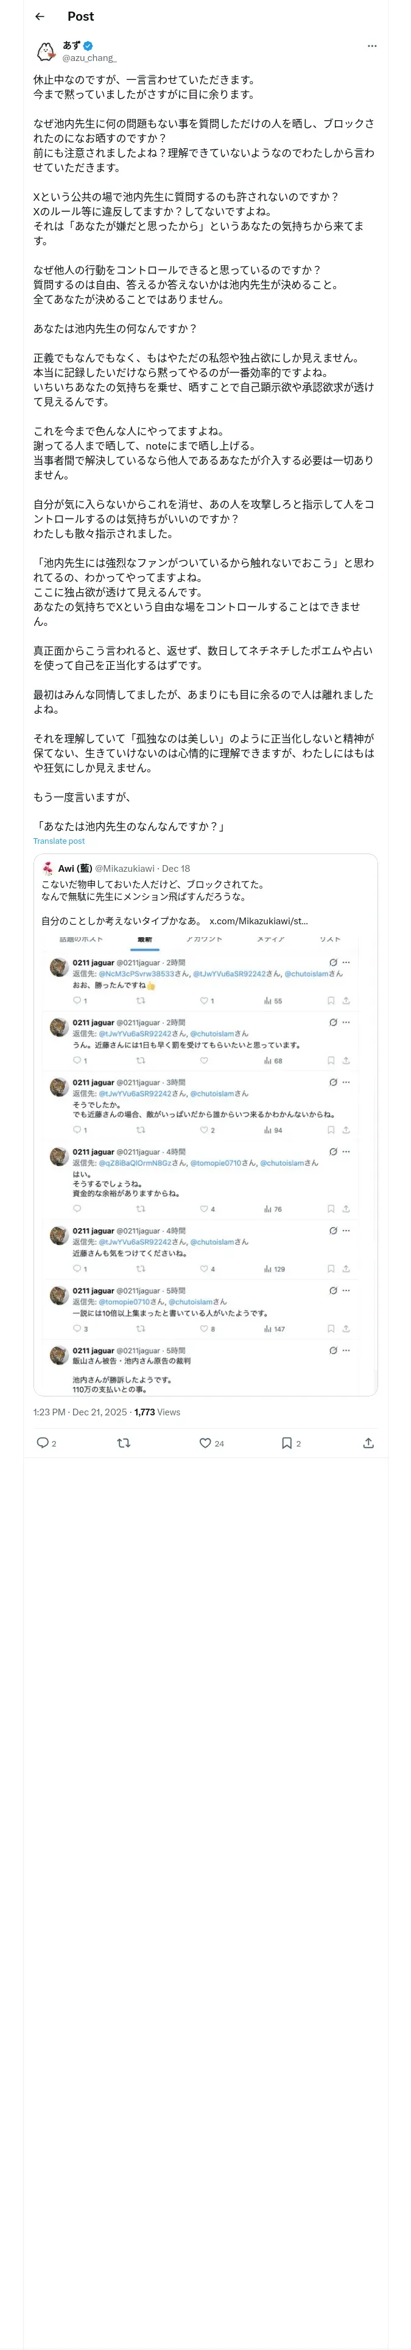Click the display name あず
Image resolution: width=411 pixels, height=2350 pixels.
71,46
